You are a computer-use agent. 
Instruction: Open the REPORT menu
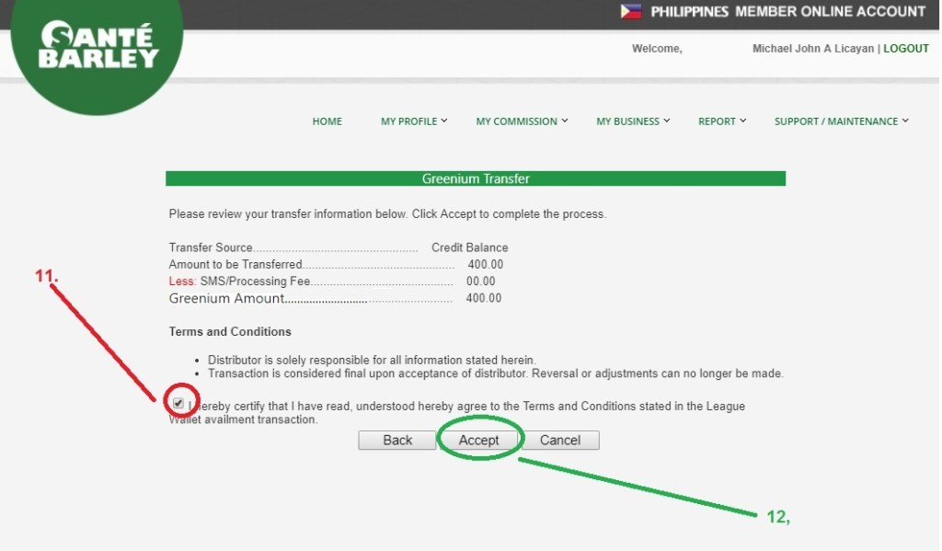tap(717, 121)
